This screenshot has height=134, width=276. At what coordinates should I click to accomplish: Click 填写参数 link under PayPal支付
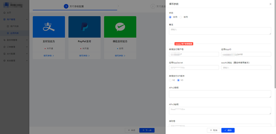[85, 56]
